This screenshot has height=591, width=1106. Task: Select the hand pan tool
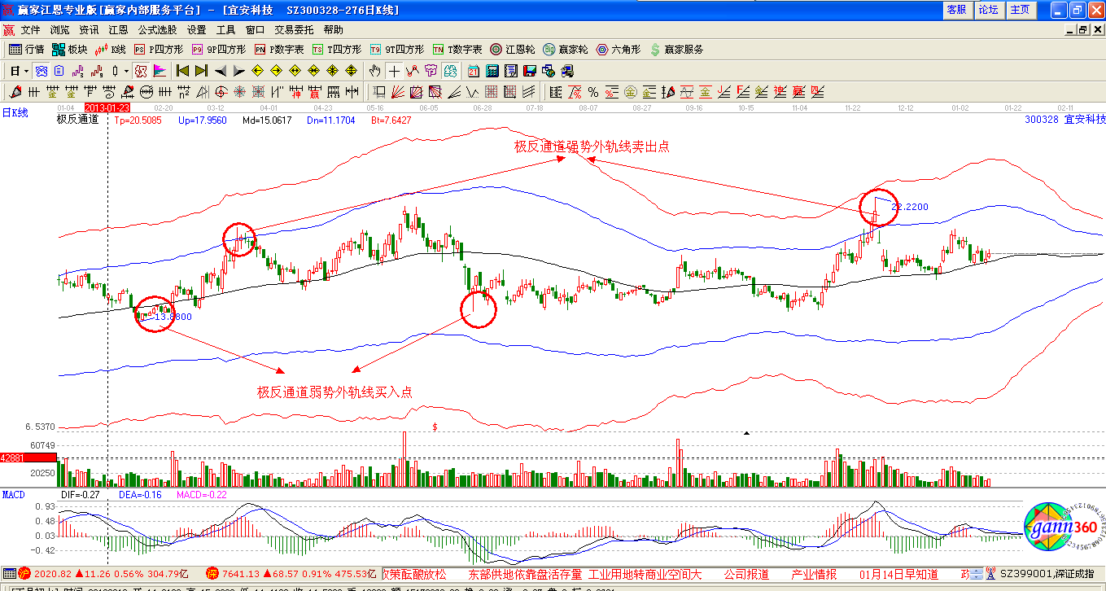374,71
